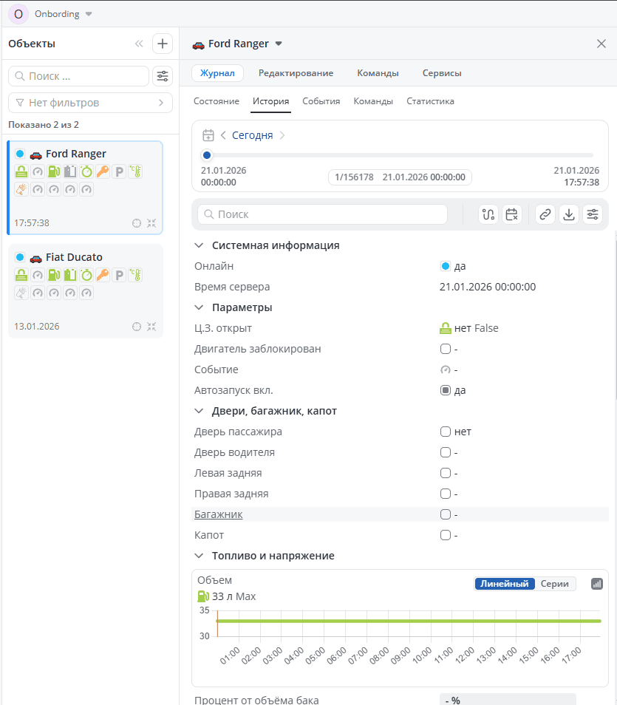This screenshot has width=617, height=705.
Task: Toggle the Двигатель заблокирован checkbox
Action: (x=445, y=349)
